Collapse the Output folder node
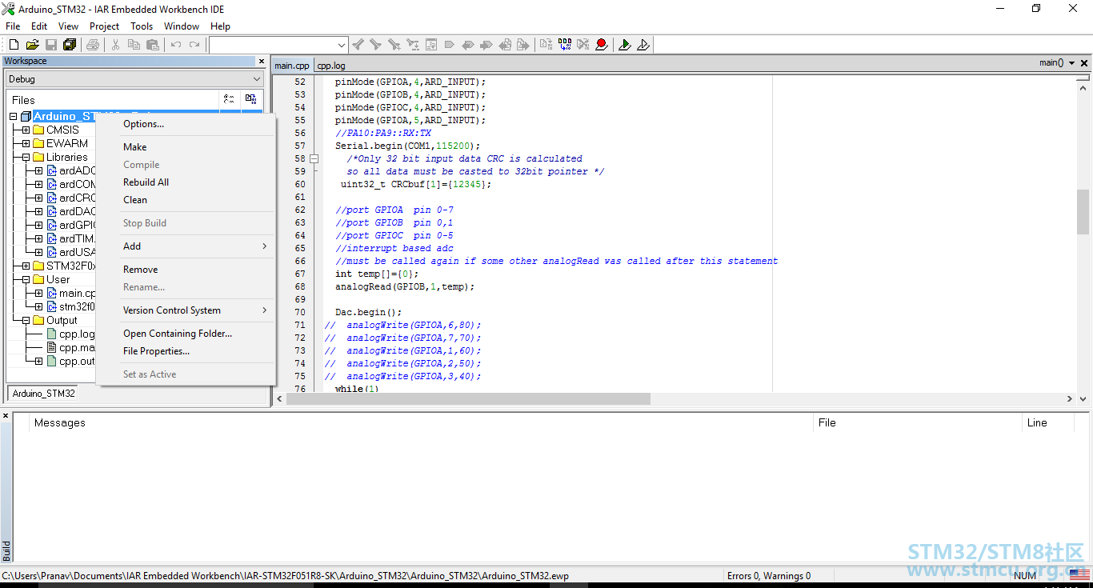The height and width of the screenshot is (588, 1093). [26, 320]
